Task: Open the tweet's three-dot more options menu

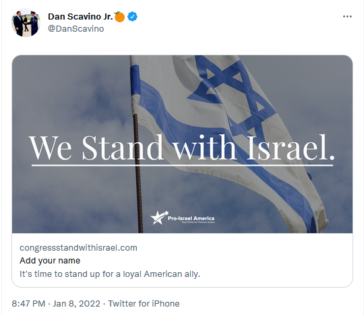Action: (347, 16)
